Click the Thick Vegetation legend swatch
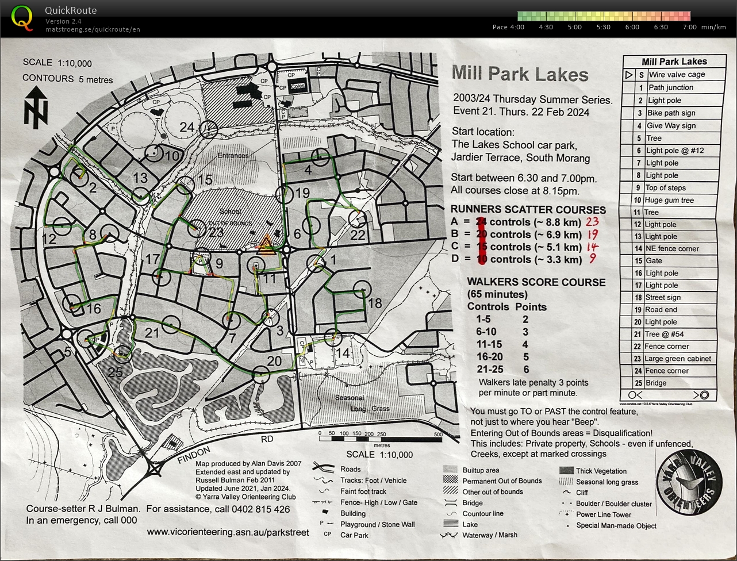 pyautogui.click(x=566, y=471)
